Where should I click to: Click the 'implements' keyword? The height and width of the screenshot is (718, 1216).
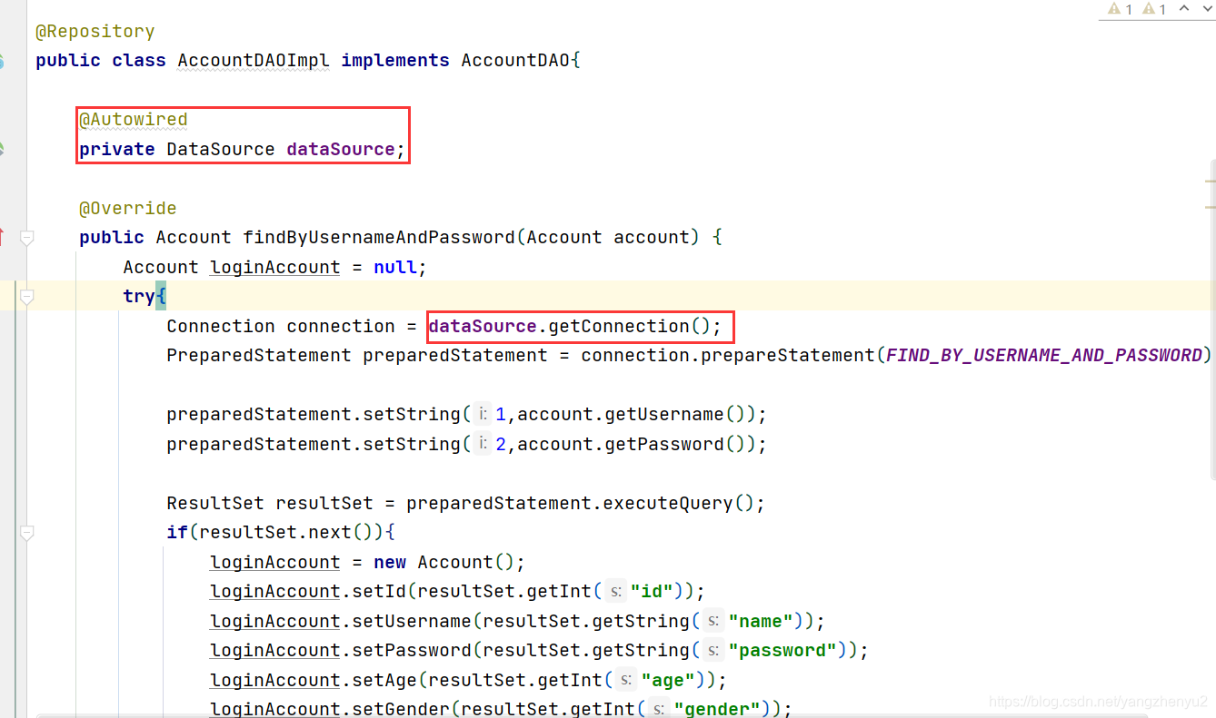click(395, 61)
